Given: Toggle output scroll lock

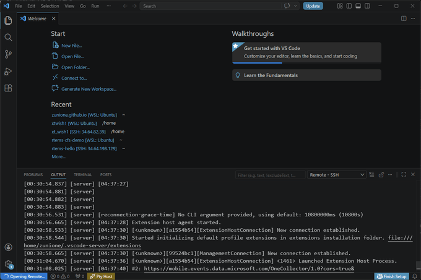Looking at the screenshot, I should click(x=381, y=175).
